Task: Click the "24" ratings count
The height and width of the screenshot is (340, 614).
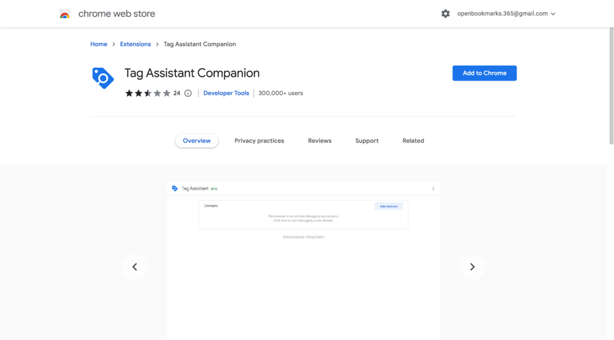Action: tap(177, 93)
